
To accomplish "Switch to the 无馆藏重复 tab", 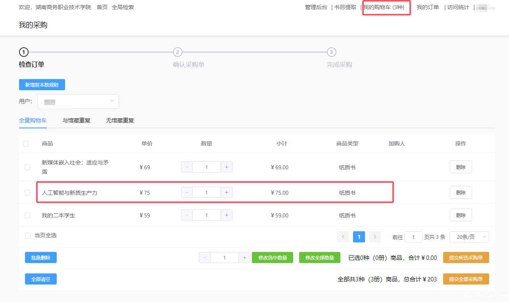I will pyautogui.click(x=120, y=120).
